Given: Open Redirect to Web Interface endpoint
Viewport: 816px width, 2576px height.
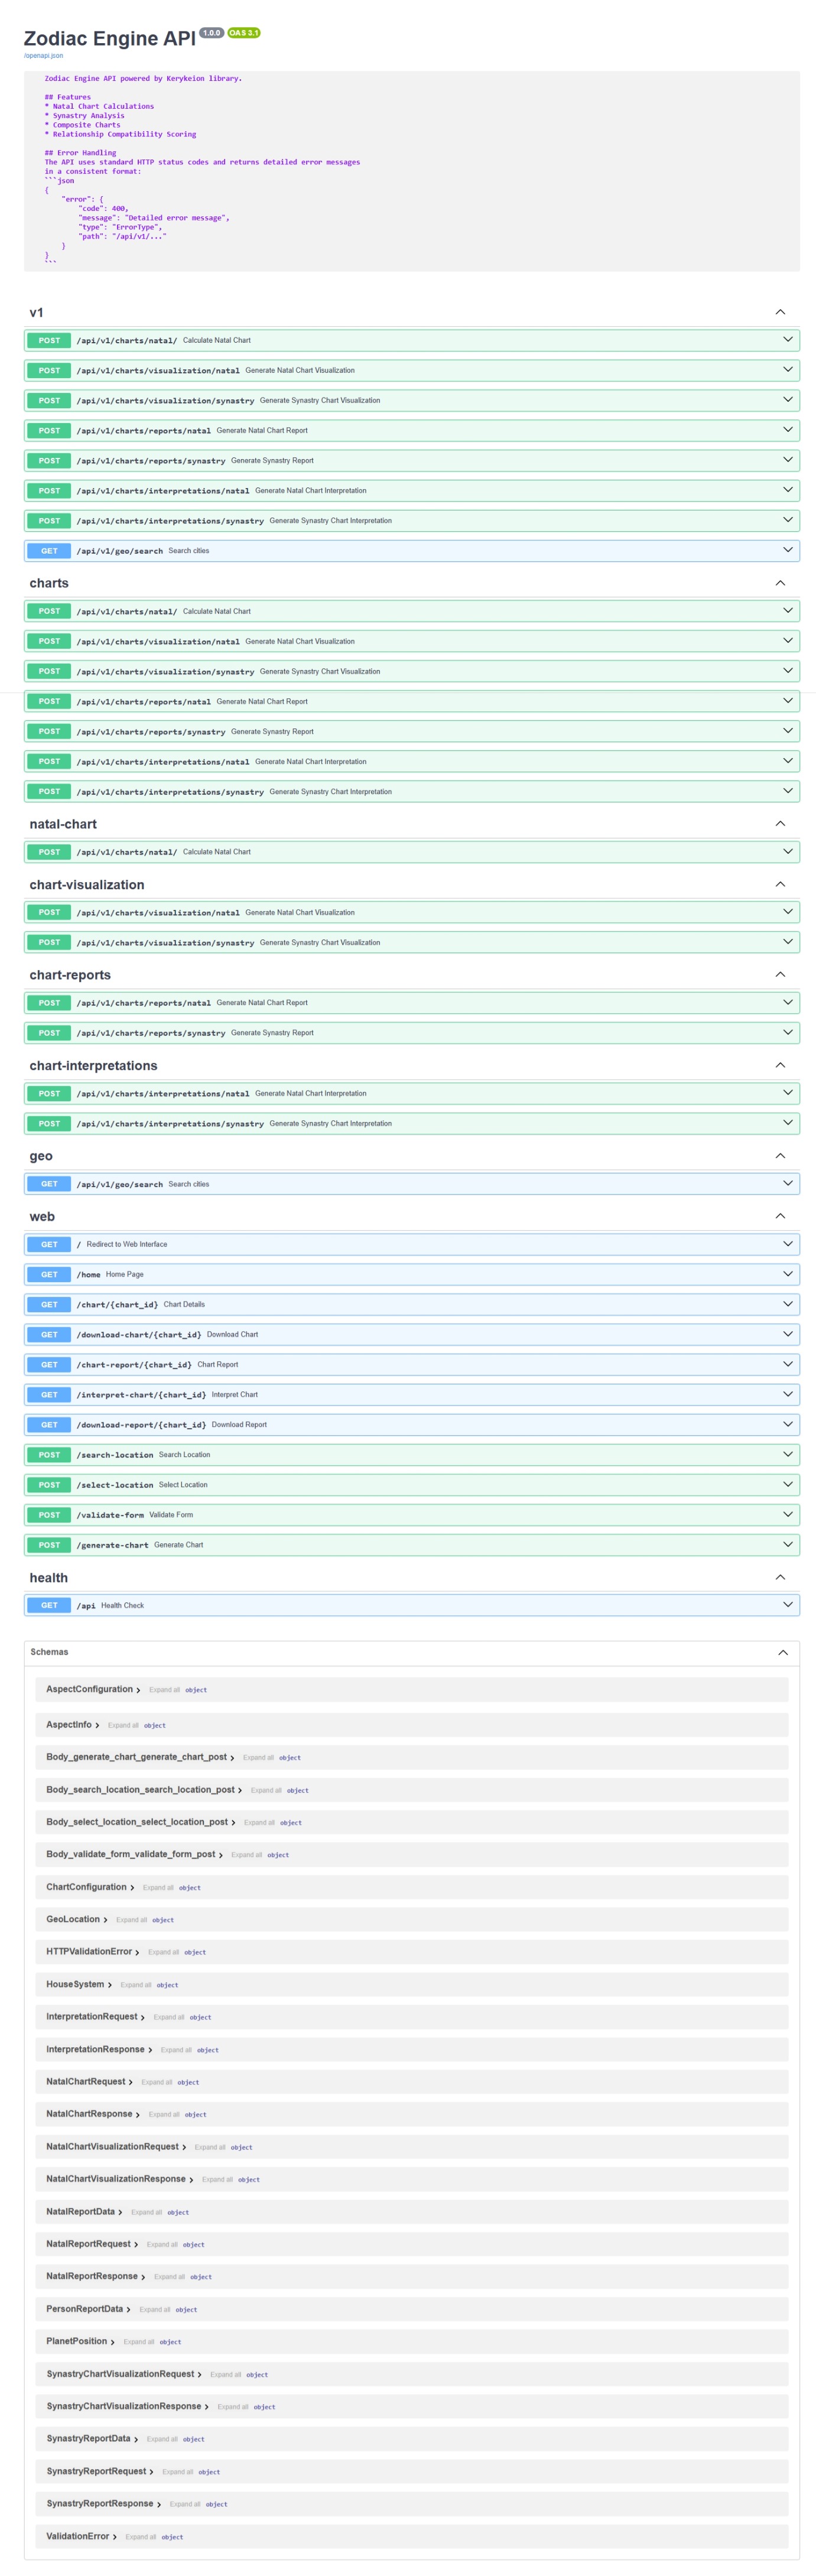Looking at the screenshot, I should pos(412,1244).
